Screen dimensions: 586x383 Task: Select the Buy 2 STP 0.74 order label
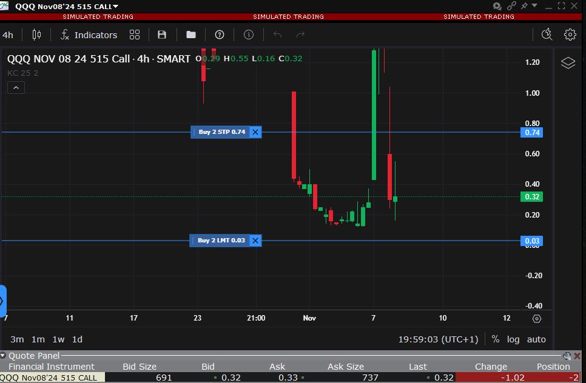pyautogui.click(x=221, y=132)
